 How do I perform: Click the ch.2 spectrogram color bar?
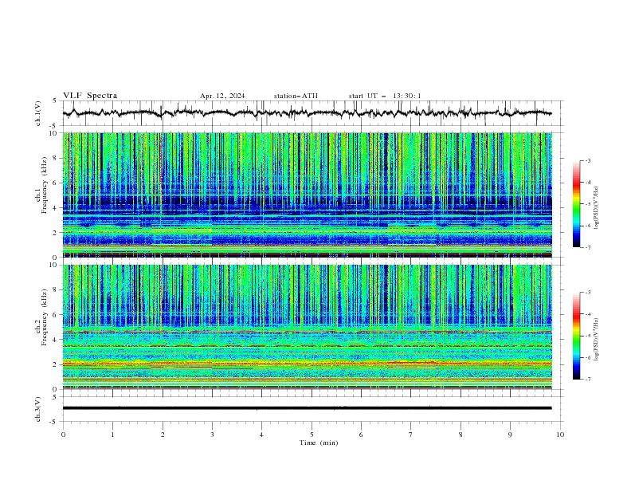(576, 336)
